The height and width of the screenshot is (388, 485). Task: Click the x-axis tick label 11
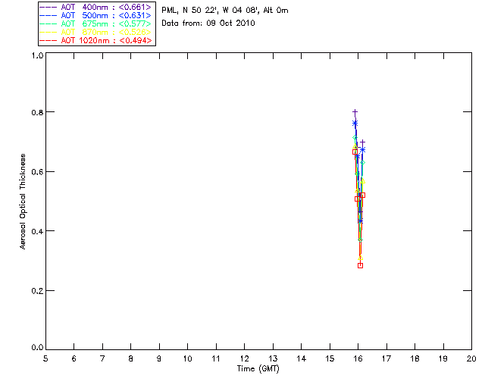coord(216,359)
